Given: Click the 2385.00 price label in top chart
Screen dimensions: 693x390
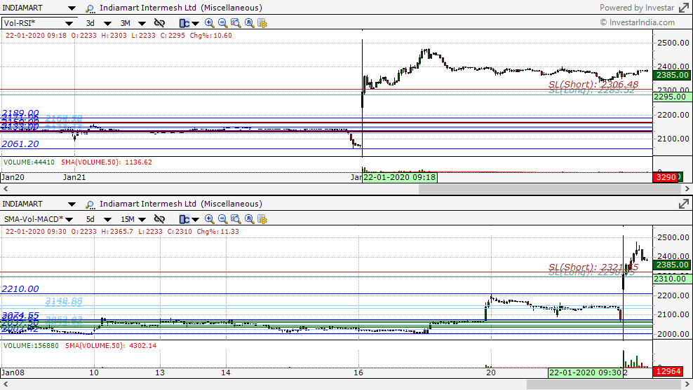Looking at the screenshot, I should pyautogui.click(x=672, y=76).
